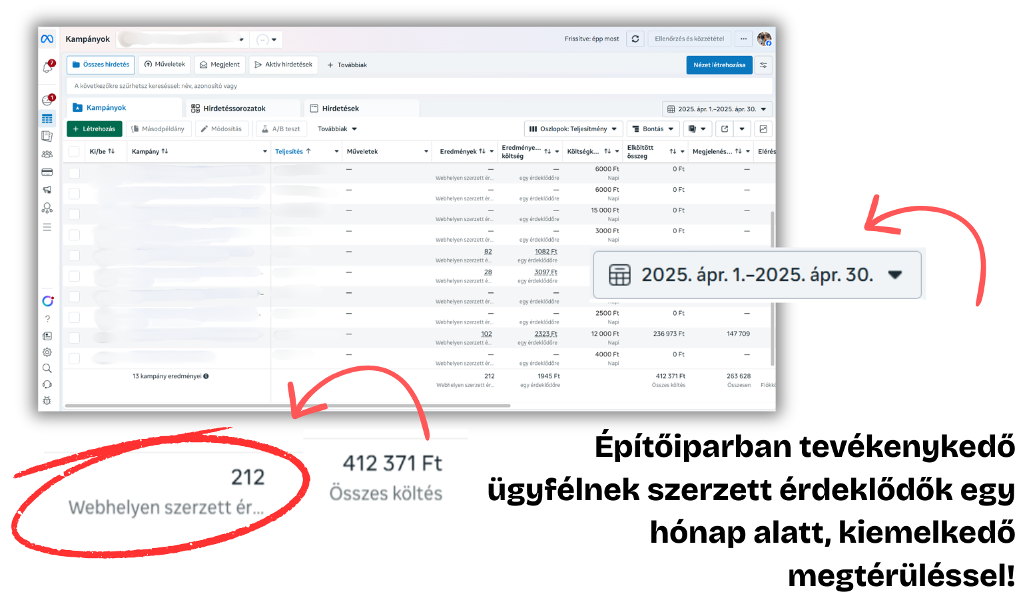
Task: Check the last campaign row checkbox
Action: click(x=75, y=358)
